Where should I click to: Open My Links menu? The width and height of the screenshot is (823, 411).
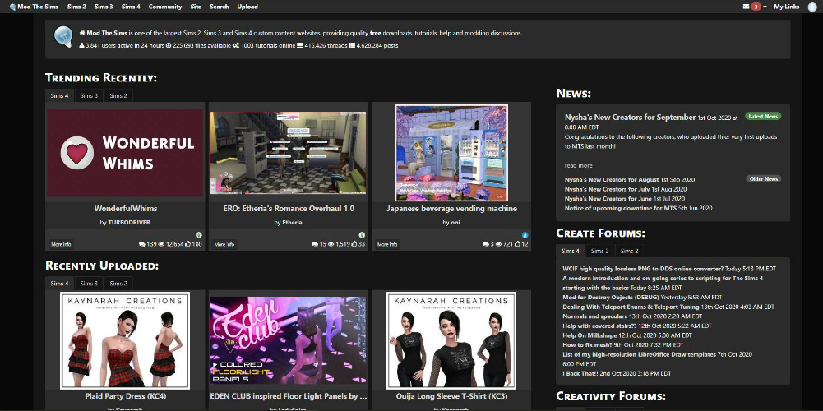786,7
